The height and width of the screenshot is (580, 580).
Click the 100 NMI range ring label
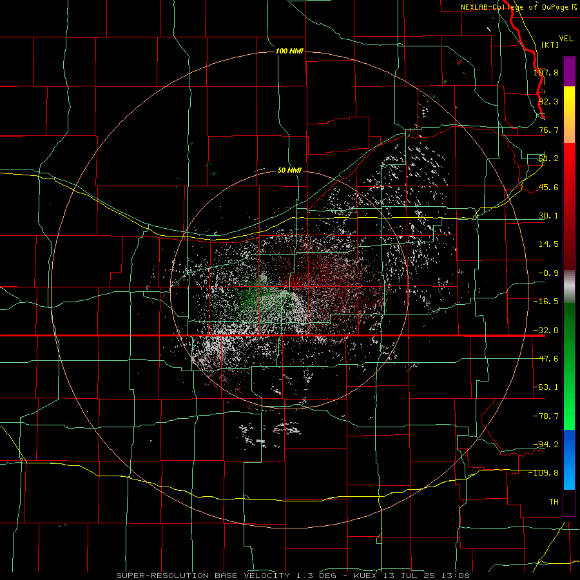[x=289, y=51]
